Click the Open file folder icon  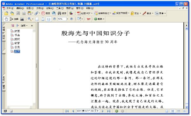point(6,13)
